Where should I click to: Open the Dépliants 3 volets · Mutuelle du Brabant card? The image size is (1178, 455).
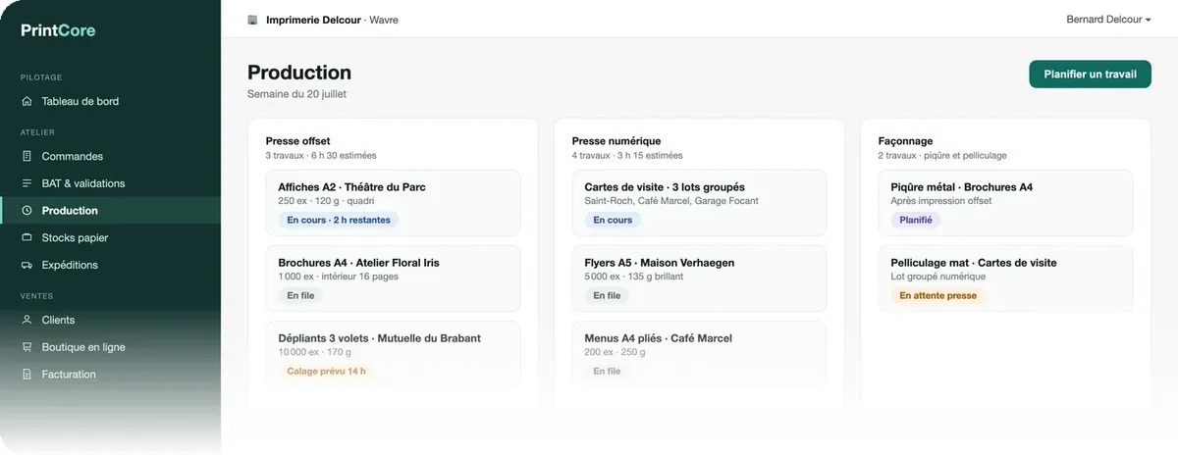393,354
